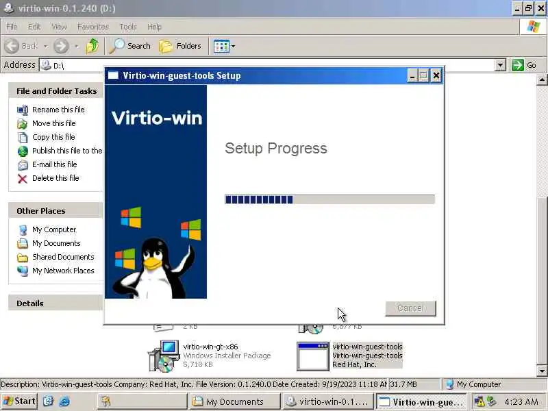
Task: Click the security alert shield tray icon
Action: [x=479, y=401]
